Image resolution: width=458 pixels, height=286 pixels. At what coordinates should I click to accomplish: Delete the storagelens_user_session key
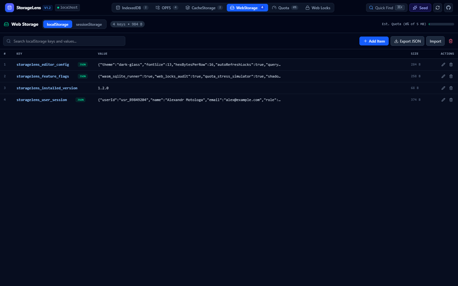pyautogui.click(x=451, y=100)
